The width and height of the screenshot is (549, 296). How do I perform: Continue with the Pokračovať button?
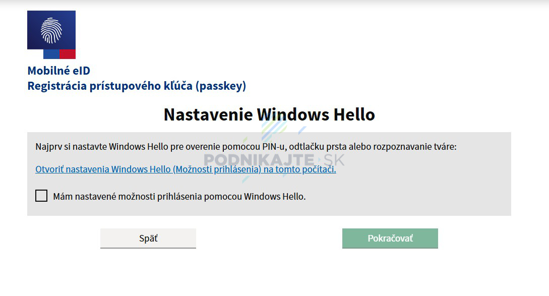coord(390,239)
